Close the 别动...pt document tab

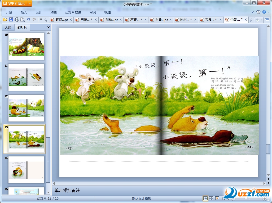click(x=121, y=20)
